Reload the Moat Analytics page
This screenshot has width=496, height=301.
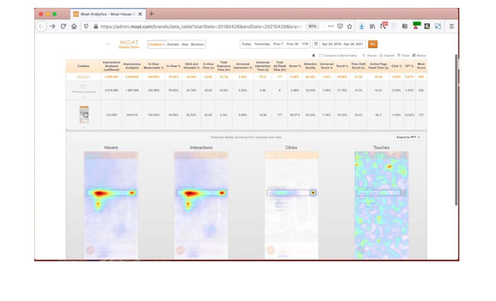tap(63, 26)
